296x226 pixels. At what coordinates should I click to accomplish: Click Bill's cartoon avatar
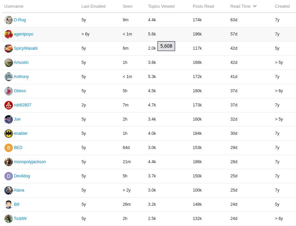8,205
